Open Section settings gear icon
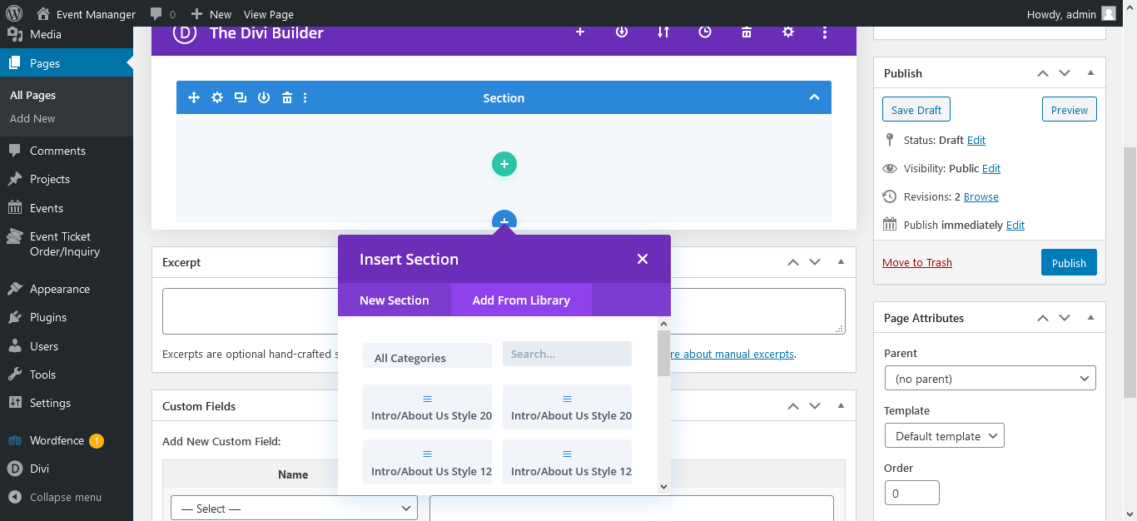The width and height of the screenshot is (1137, 521). coord(217,97)
